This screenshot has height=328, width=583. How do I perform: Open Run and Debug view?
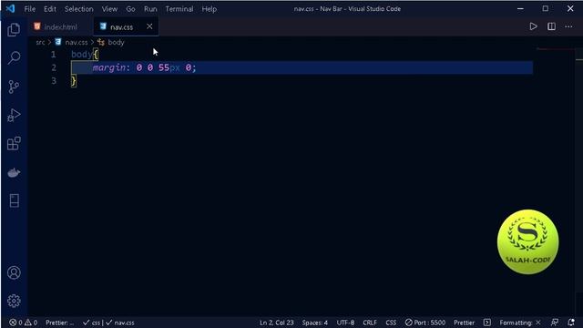click(14, 116)
